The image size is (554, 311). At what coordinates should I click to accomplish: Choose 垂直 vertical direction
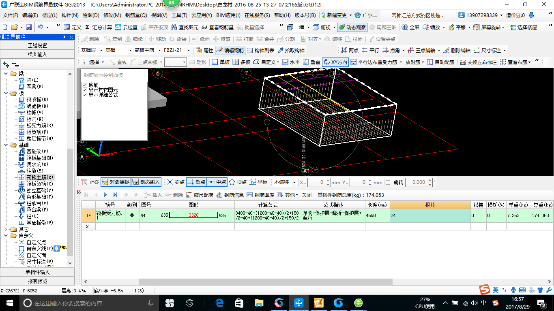[312, 62]
